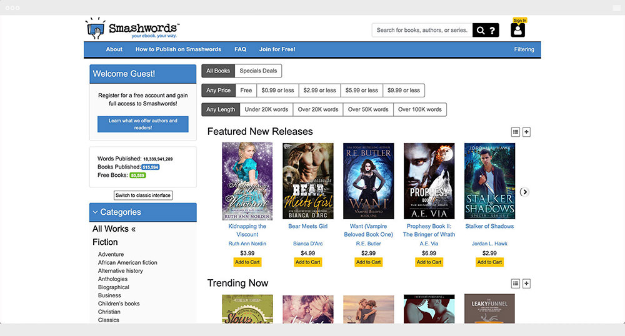Click Bear Meets Girl title link
Image resolution: width=625 pixels, height=336 pixels.
307,226
